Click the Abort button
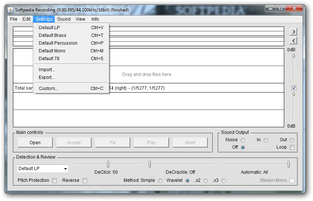 pyautogui.click(x=190, y=143)
